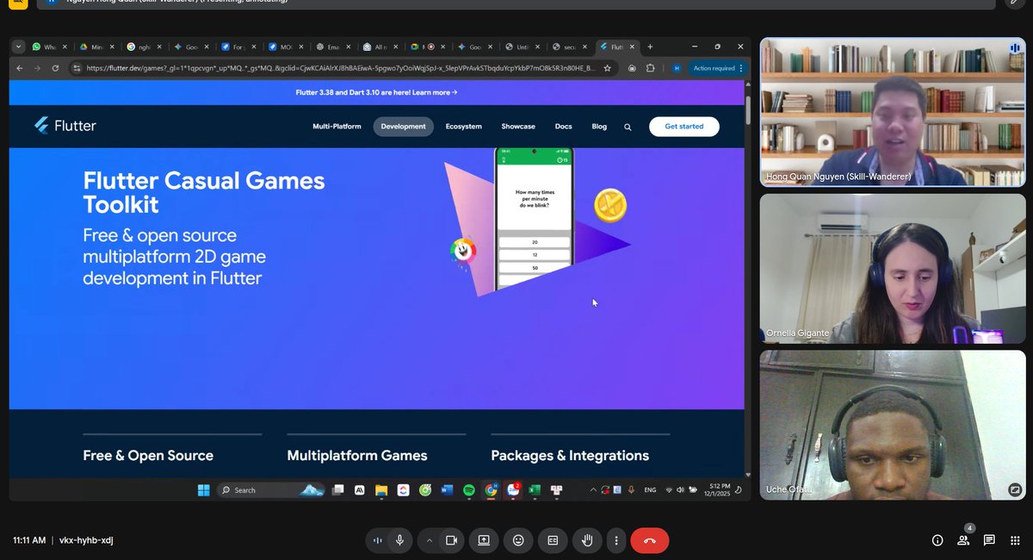1033x560 pixels.
Task: Click the Flutter logo in site header
Action: coord(65,126)
